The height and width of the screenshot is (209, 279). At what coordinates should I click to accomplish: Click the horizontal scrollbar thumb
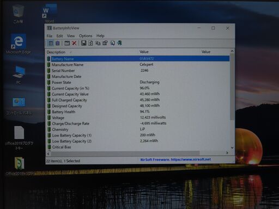tap(125, 153)
